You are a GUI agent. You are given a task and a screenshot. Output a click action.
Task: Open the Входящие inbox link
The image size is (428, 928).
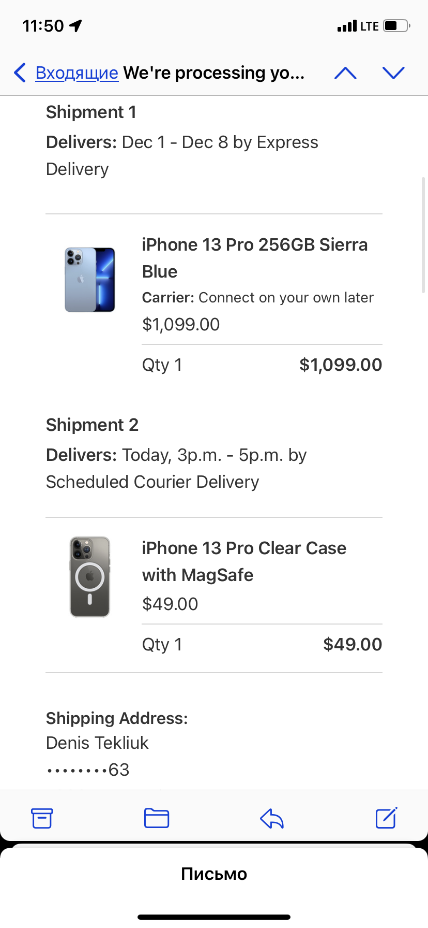(x=77, y=73)
